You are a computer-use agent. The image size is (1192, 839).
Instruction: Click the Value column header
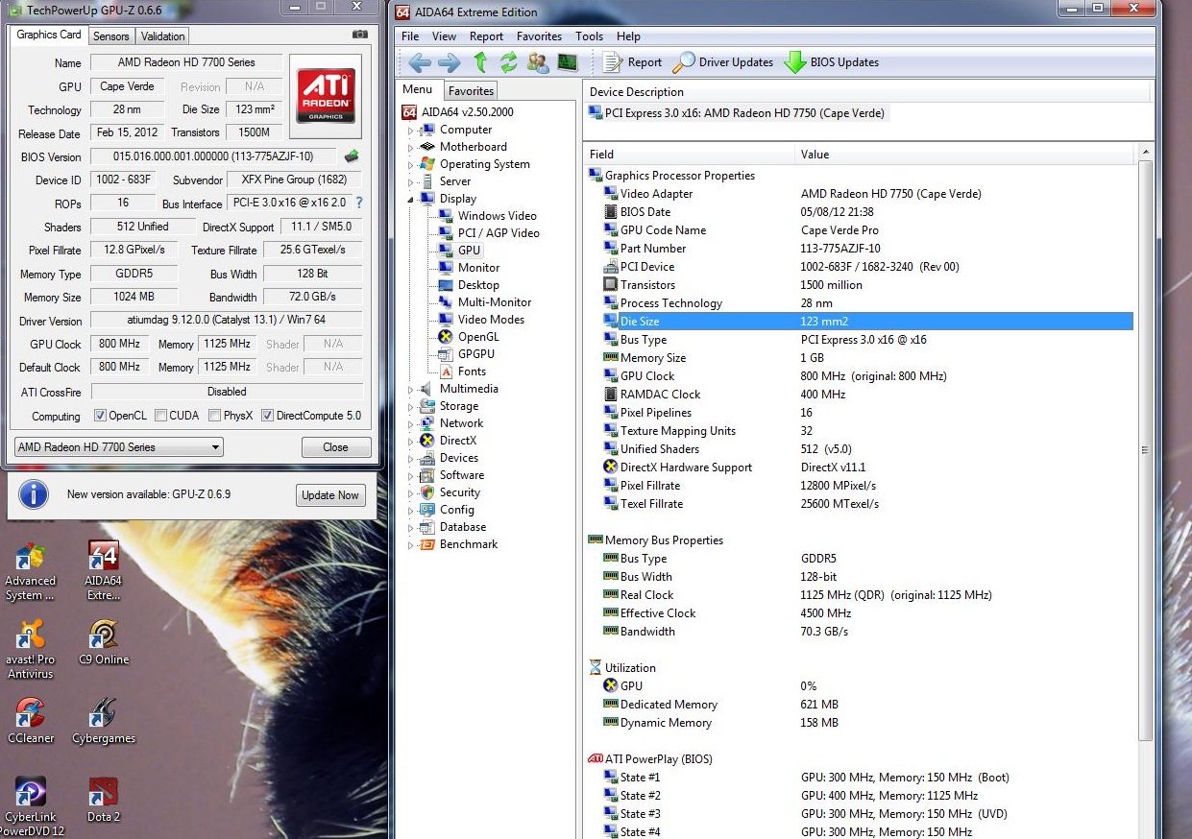point(965,154)
